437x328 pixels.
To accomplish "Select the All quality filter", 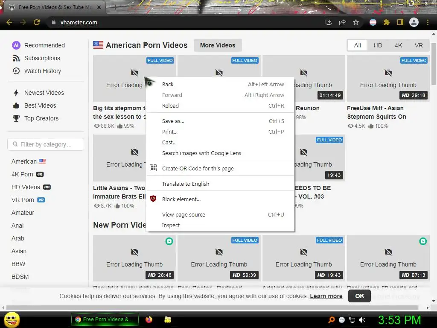I will click(357, 45).
